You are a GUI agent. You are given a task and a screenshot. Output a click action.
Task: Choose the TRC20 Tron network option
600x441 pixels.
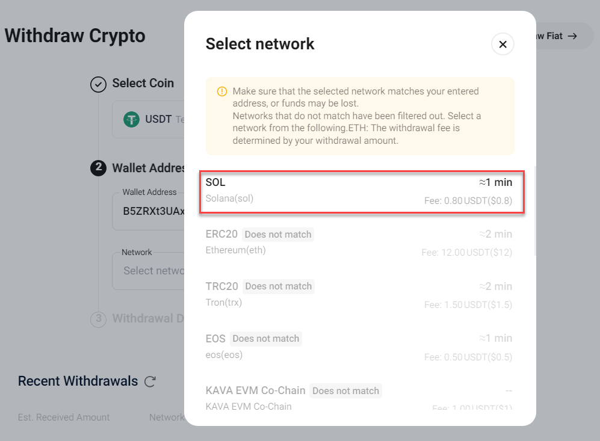tap(359, 295)
